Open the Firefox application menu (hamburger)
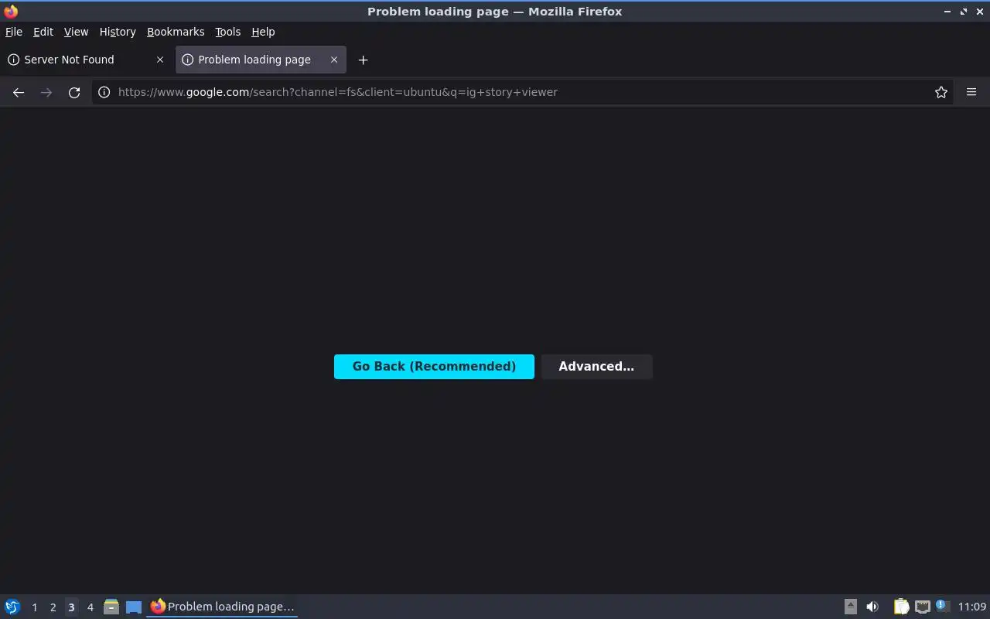The width and height of the screenshot is (990, 619). point(971,92)
